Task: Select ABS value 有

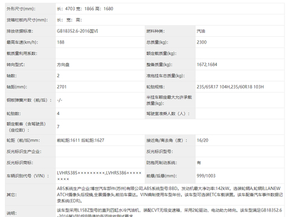Action: pyautogui.click(x=199, y=163)
